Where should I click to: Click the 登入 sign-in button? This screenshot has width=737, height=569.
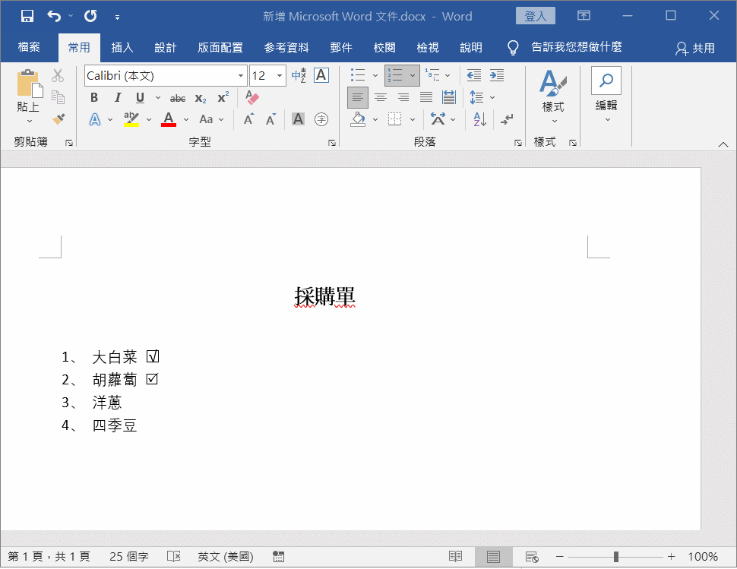(535, 16)
